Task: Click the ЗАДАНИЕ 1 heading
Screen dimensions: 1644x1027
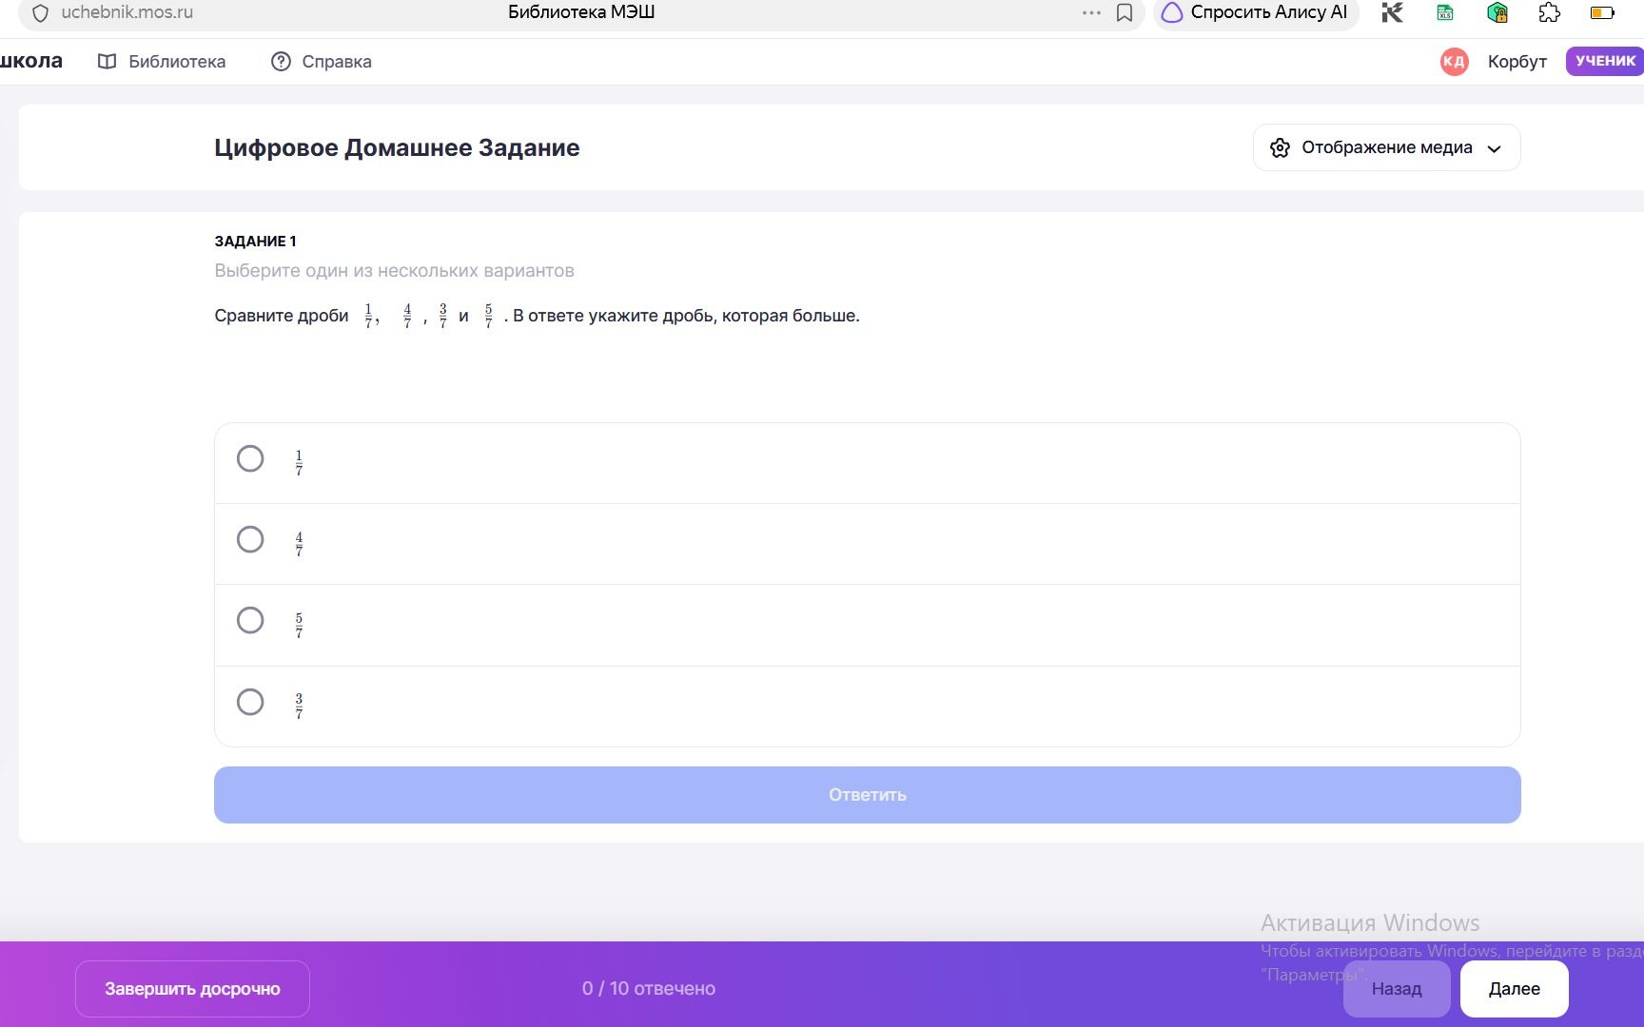Action: coord(255,242)
